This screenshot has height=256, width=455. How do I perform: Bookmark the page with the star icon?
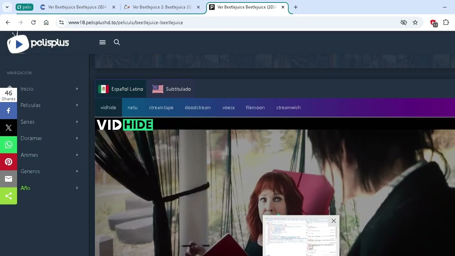pyautogui.click(x=415, y=22)
